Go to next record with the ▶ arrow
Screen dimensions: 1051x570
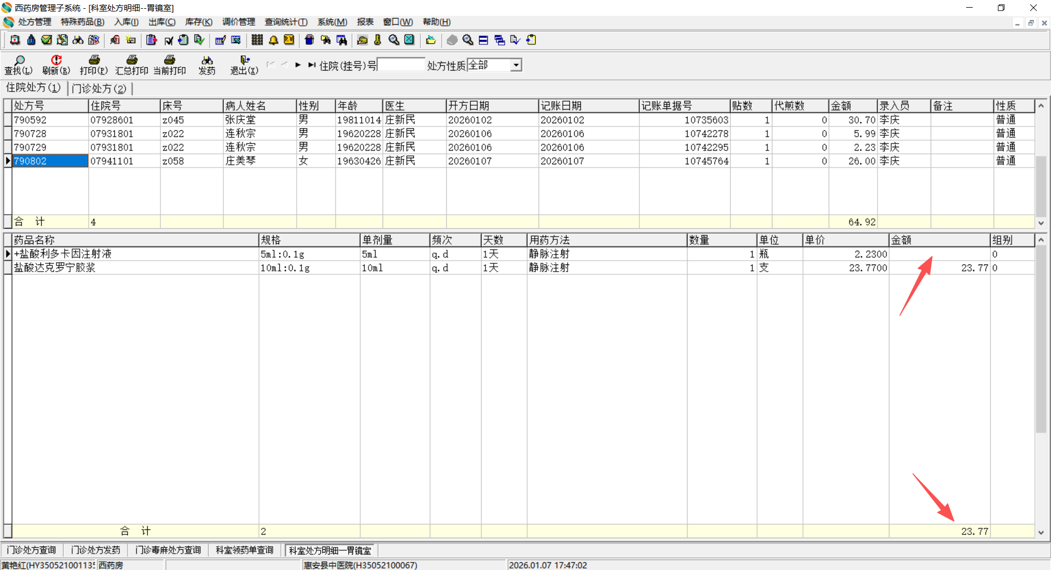pos(298,65)
